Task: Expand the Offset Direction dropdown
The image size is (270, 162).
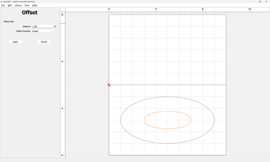Action: tap(42, 31)
